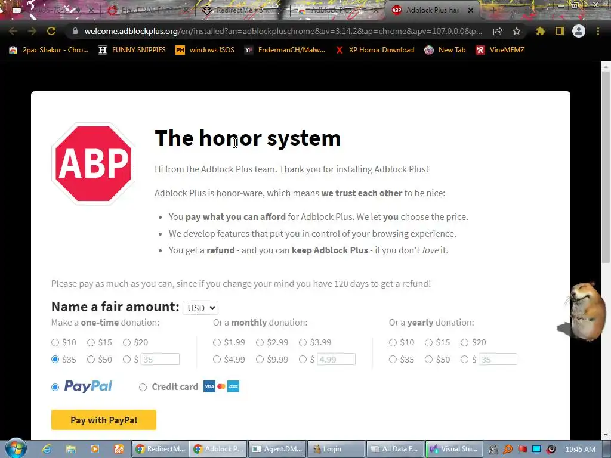Select the $1.99 monthly donation

click(x=217, y=342)
